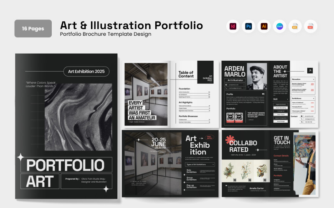Image resolution: width=334 pixels, height=208 pixels.
Task: Click the Art & Illustrator label under name
Action: pyautogui.click(x=235, y=80)
